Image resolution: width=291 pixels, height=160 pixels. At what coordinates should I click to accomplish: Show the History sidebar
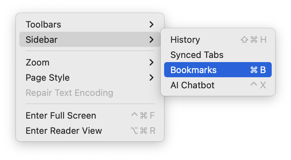click(x=218, y=40)
